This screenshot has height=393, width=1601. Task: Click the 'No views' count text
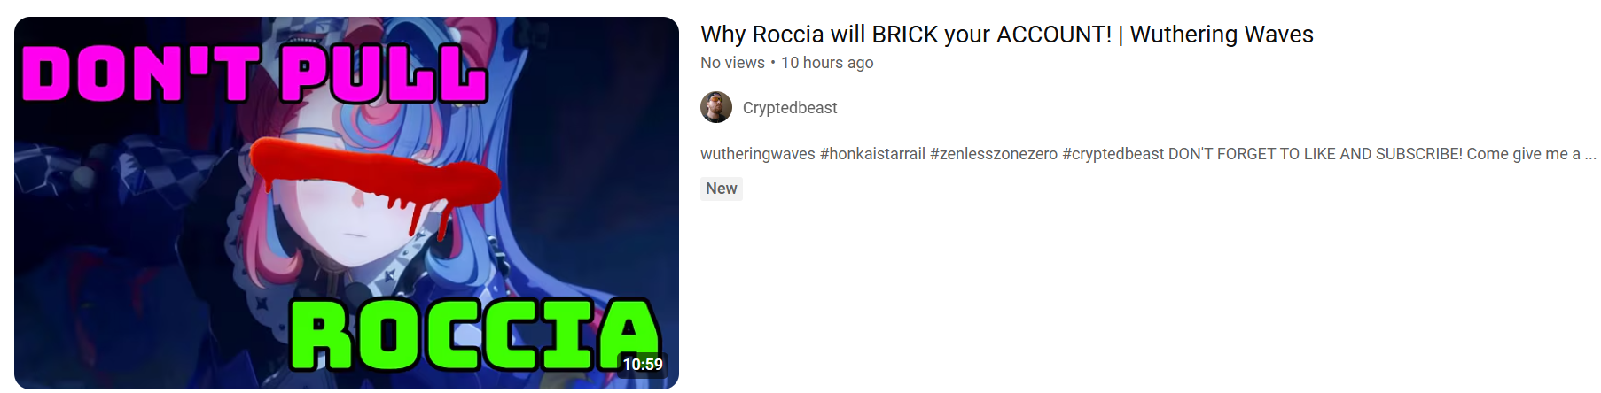[732, 63]
